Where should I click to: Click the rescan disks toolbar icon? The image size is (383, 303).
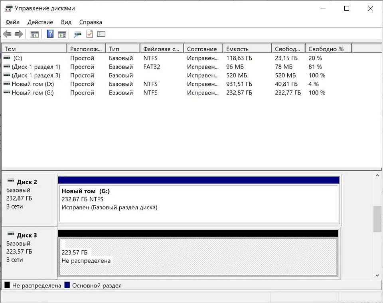(77, 34)
